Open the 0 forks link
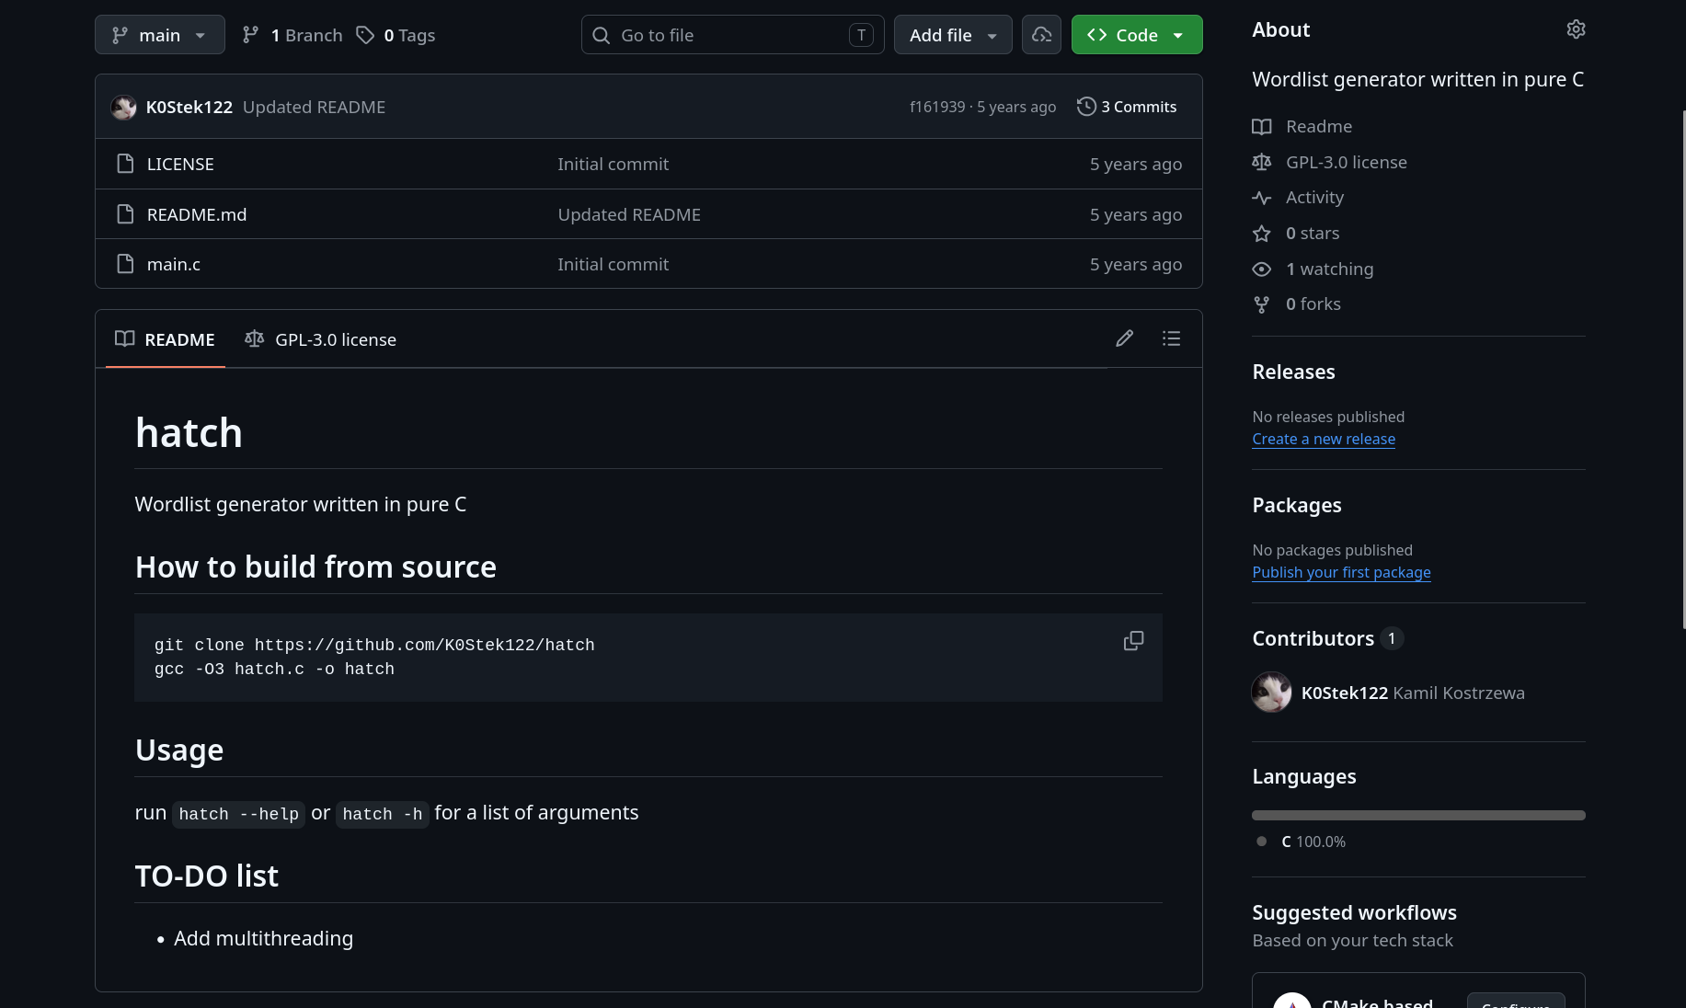The image size is (1686, 1008). point(1313,304)
